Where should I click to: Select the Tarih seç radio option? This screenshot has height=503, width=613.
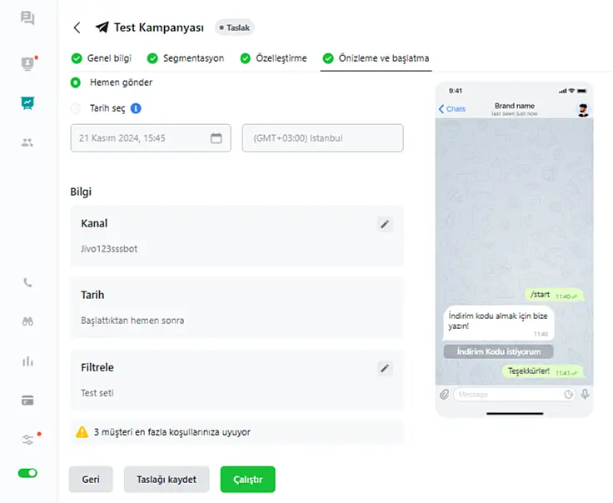point(76,108)
